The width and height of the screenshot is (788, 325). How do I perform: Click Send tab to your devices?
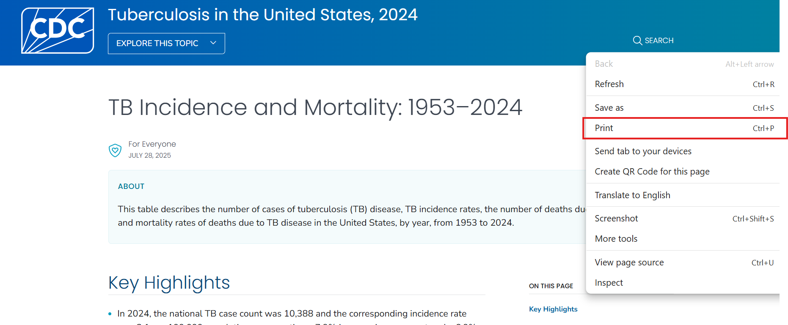(643, 151)
